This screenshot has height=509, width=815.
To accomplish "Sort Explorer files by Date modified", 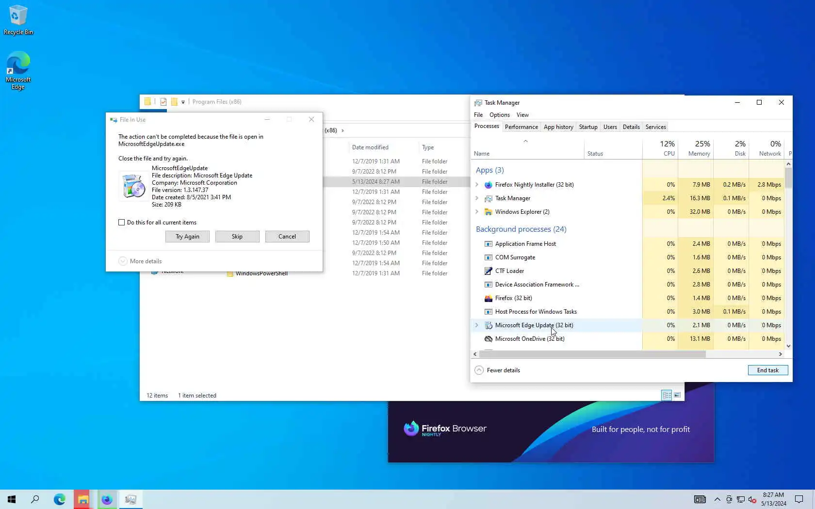I will click(x=371, y=147).
